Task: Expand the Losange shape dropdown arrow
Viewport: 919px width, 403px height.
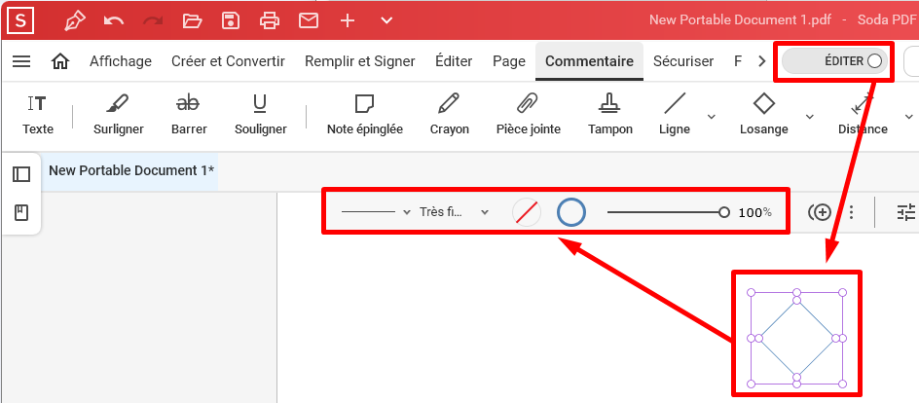Action: point(810,117)
